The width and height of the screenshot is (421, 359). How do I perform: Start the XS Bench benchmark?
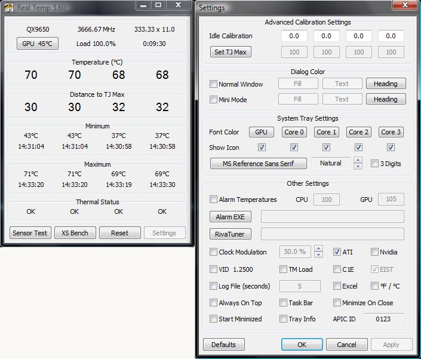click(x=75, y=233)
